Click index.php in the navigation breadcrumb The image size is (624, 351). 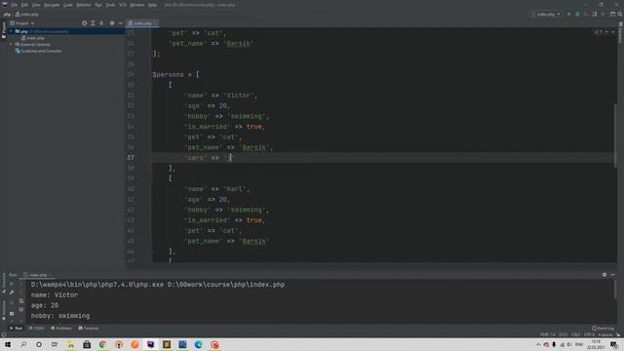pos(27,15)
